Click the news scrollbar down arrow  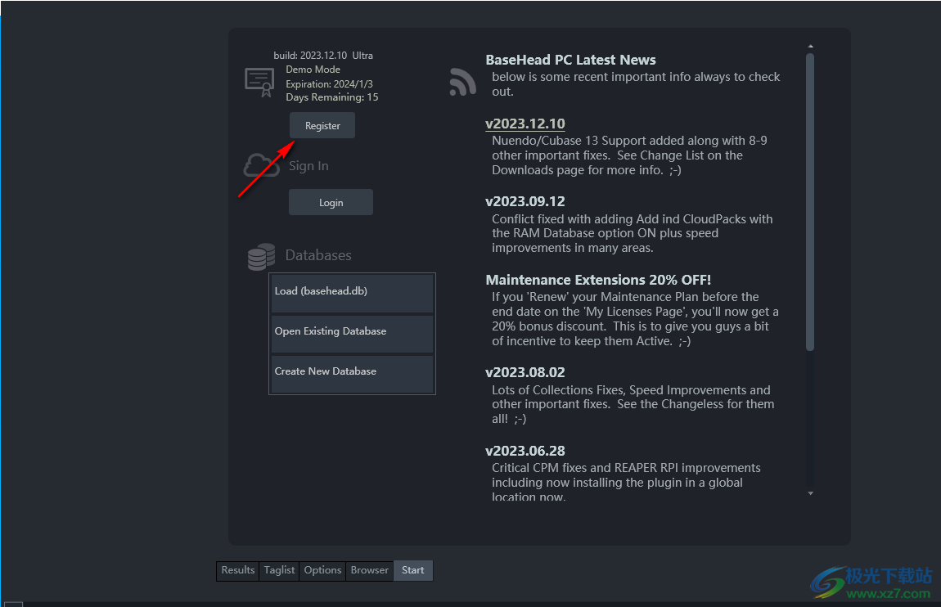tap(810, 493)
